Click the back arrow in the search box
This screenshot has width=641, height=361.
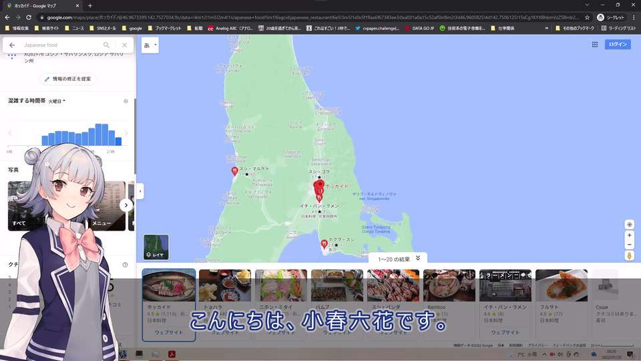pos(12,45)
